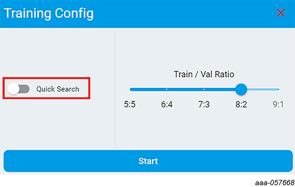
Task: Select the 7:3 ratio label
Action: click(204, 104)
